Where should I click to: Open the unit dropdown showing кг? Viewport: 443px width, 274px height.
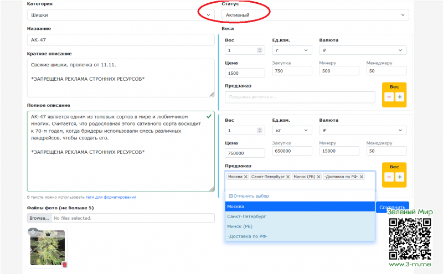click(292, 131)
